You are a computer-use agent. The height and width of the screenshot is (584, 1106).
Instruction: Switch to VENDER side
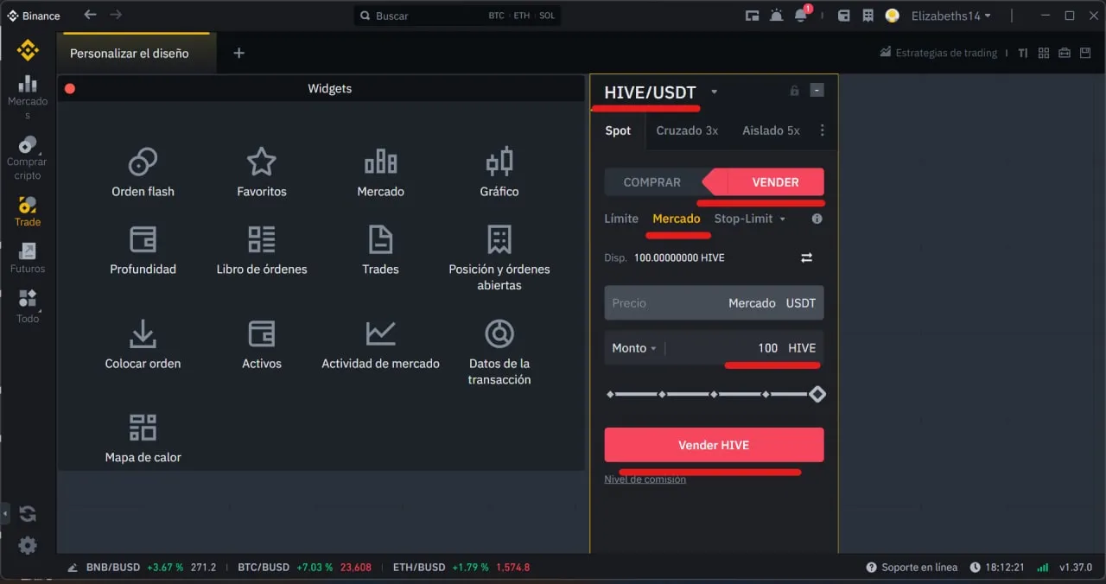[x=775, y=182]
